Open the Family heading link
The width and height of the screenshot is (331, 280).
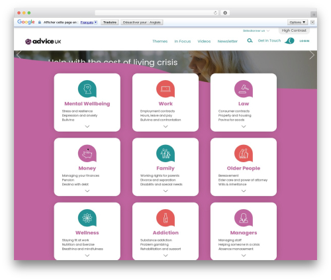(165, 168)
